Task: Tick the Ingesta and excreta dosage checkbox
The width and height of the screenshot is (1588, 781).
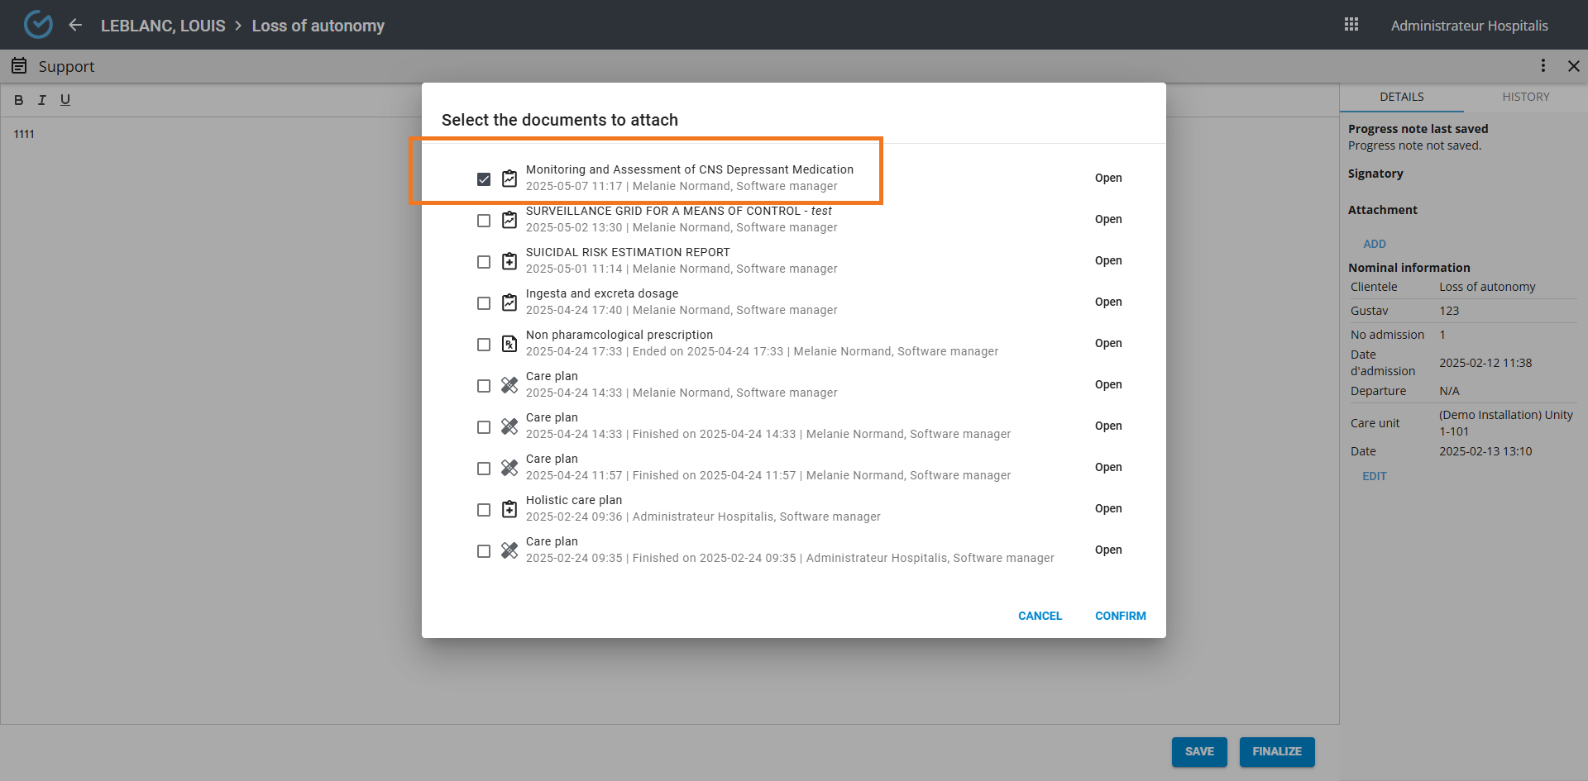Action: coord(484,303)
